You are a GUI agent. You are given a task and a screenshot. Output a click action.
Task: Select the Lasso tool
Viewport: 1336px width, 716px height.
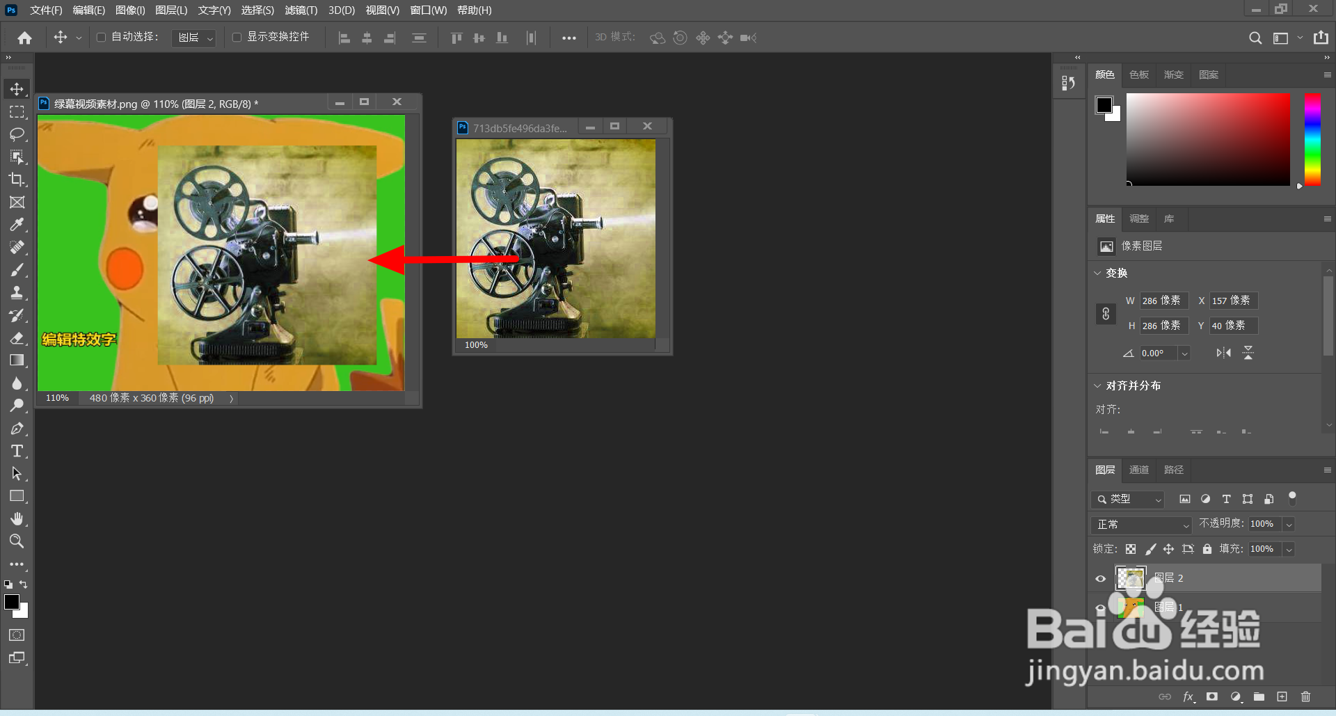pos(17,134)
